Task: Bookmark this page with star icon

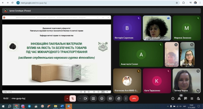Action: point(177,3)
